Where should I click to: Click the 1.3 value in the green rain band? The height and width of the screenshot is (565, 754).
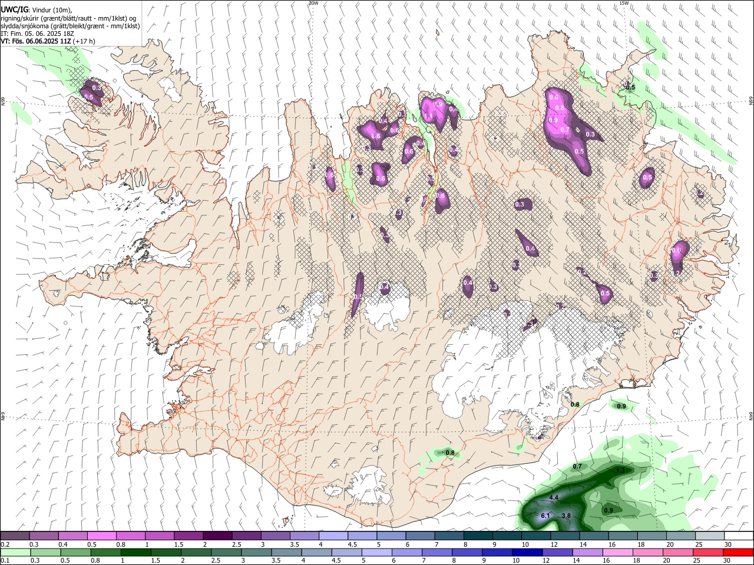click(x=620, y=471)
